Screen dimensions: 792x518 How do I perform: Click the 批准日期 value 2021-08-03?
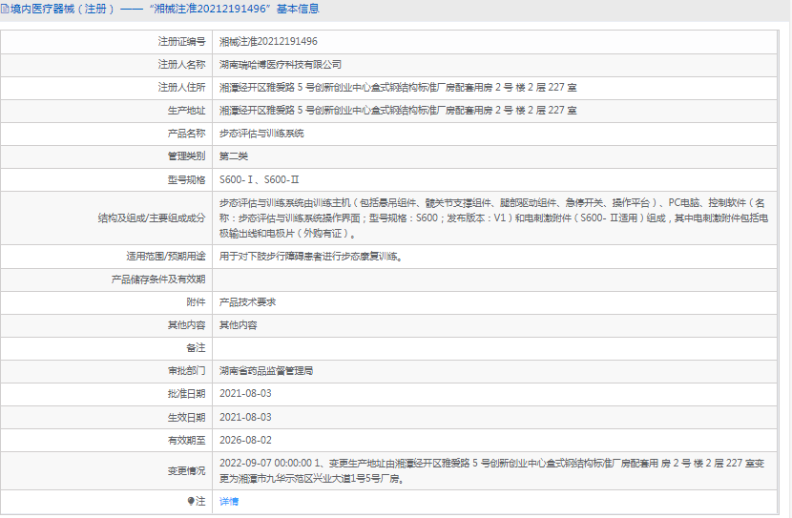pyautogui.click(x=245, y=393)
